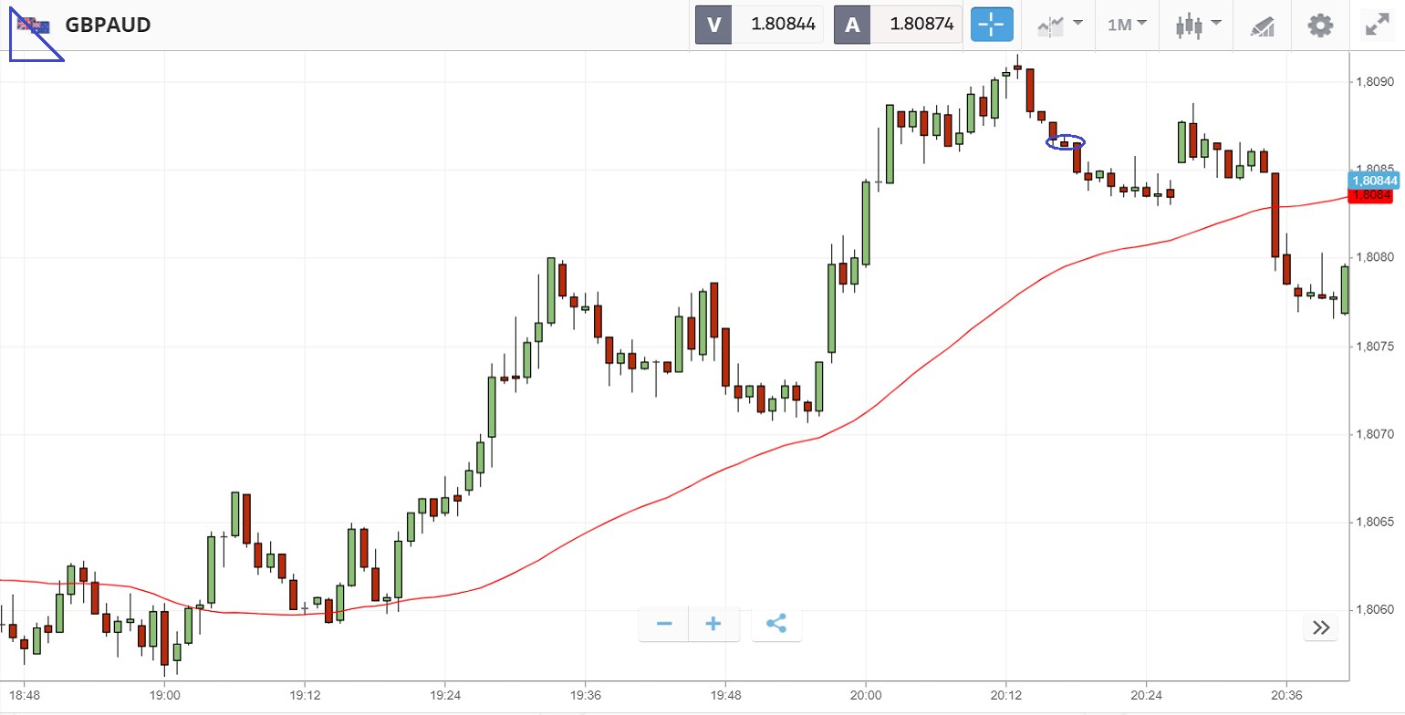Select the drawing tools pencil icon
The image size is (1405, 715).
click(x=1262, y=26)
